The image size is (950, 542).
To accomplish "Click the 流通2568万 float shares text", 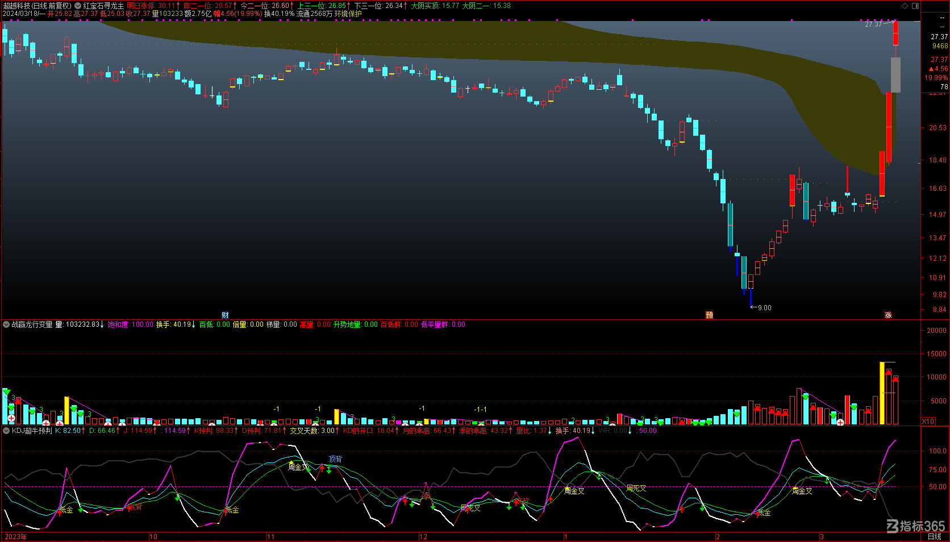I will 314,14.
